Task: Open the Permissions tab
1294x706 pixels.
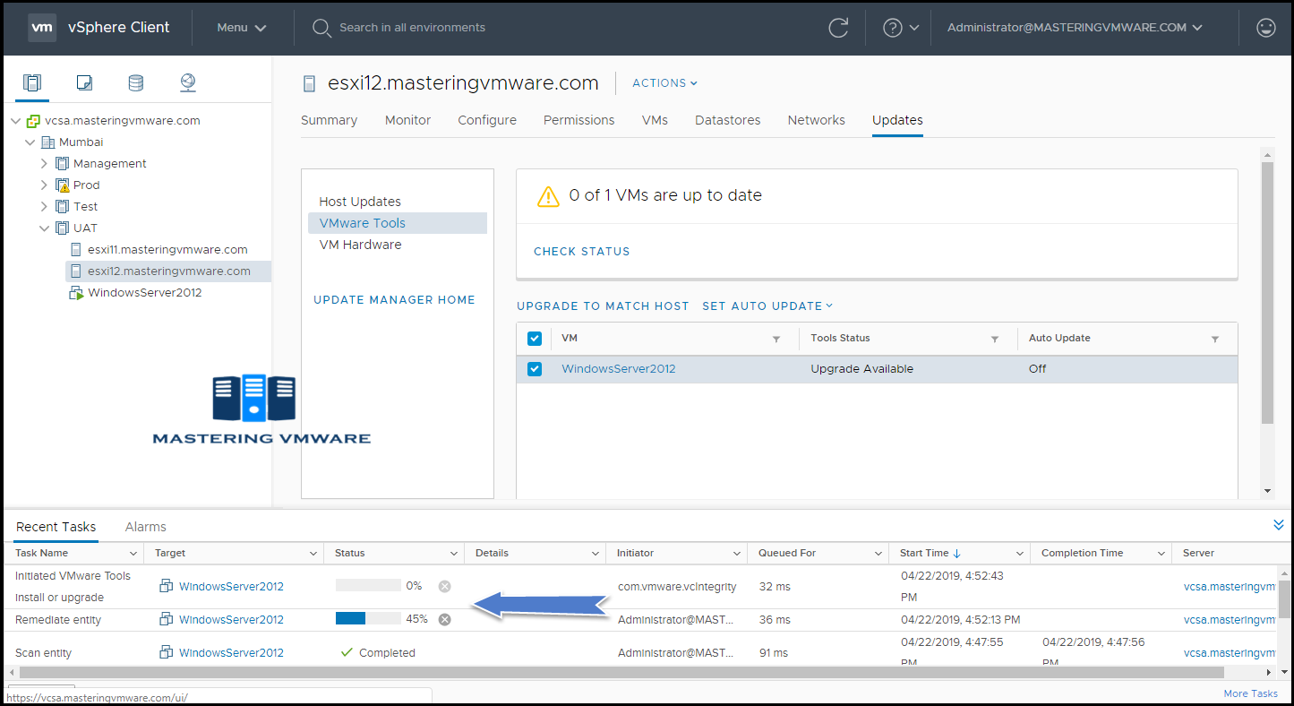Action: [x=578, y=120]
